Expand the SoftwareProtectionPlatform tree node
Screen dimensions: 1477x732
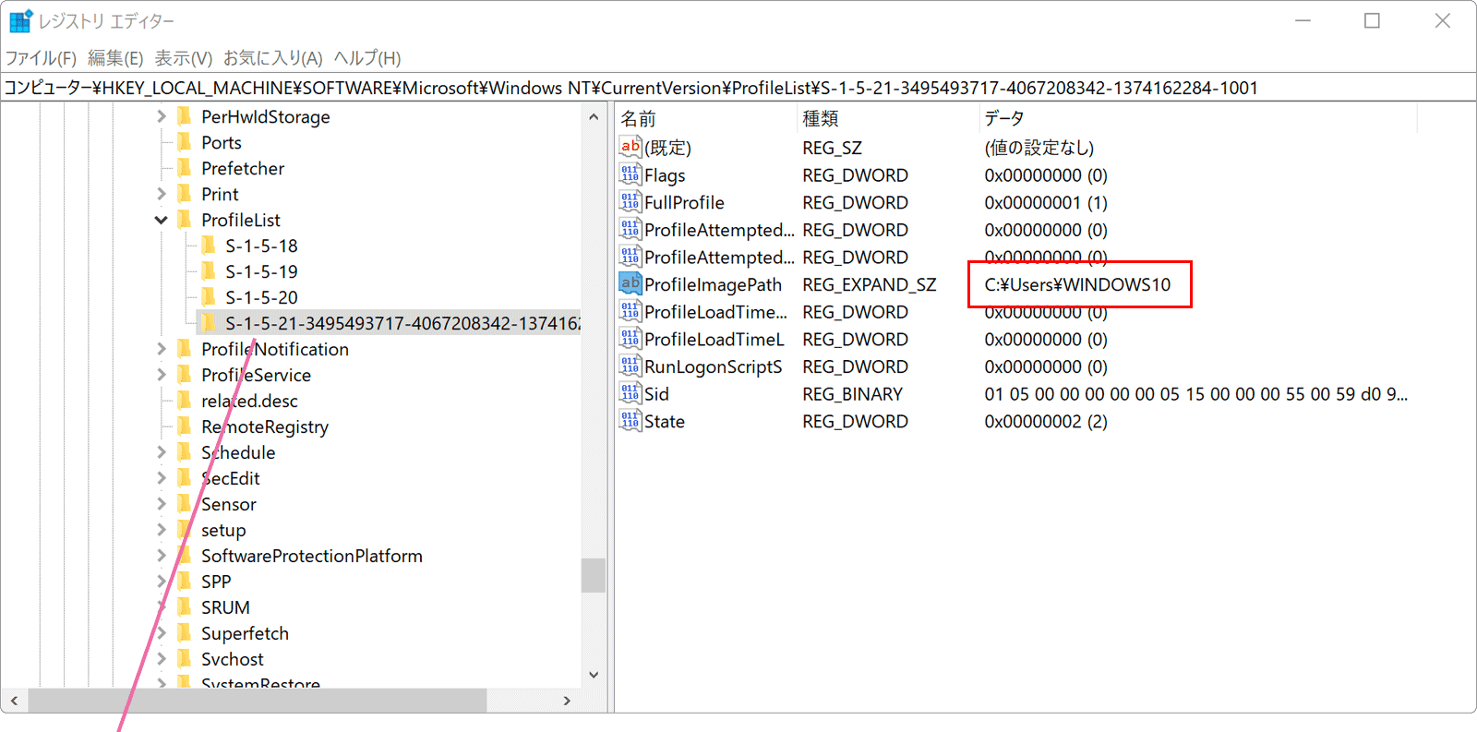coord(161,556)
